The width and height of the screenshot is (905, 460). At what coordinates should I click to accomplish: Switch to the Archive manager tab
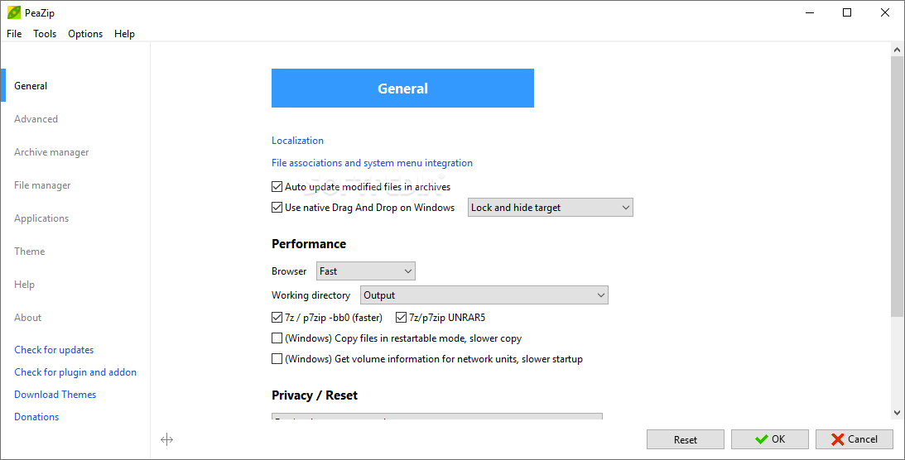(51, 152)
